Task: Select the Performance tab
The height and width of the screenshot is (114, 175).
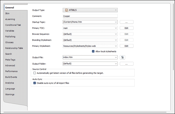Action: [11, 71]
